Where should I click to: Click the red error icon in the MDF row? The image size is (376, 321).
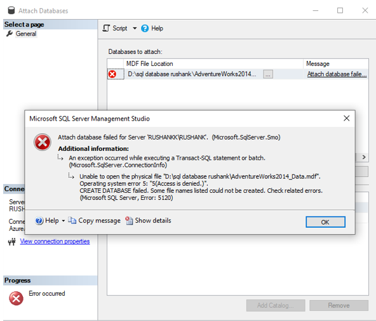112,74
